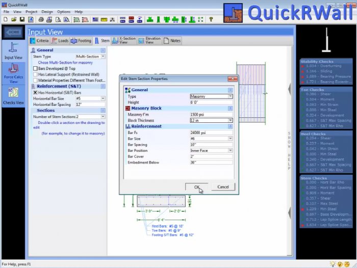
Task: Click the SHOW HELP vertical strip
Action: point(289,151)
